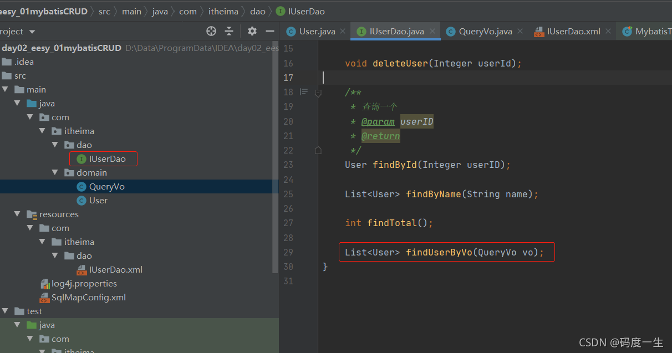The height and width of the screenshot is (353, 672).
Task: Click the IUserDao breadcrumb with interface icon
Action: coord(301,11)
